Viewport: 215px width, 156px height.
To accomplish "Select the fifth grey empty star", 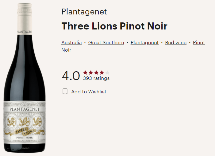I will [x=107, y=72].
